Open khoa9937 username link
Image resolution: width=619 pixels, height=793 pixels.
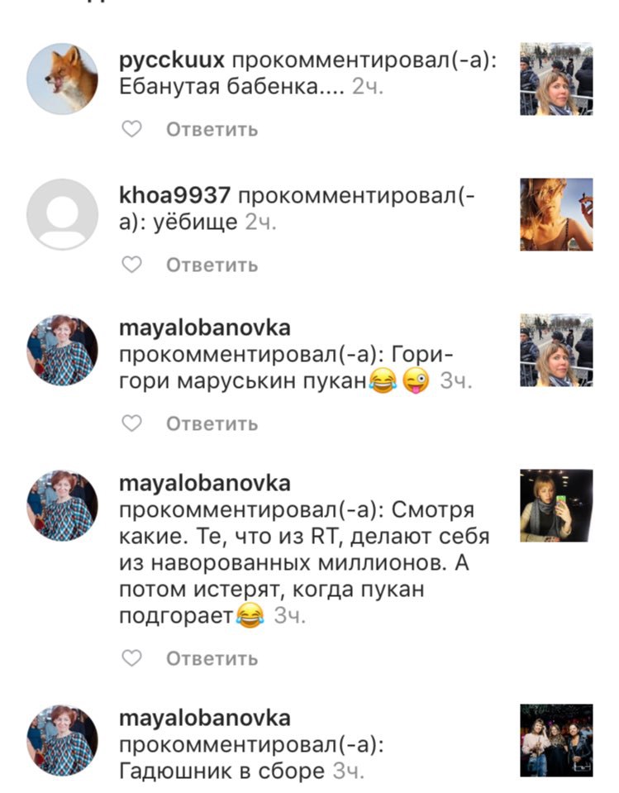[x=174, y=195]
